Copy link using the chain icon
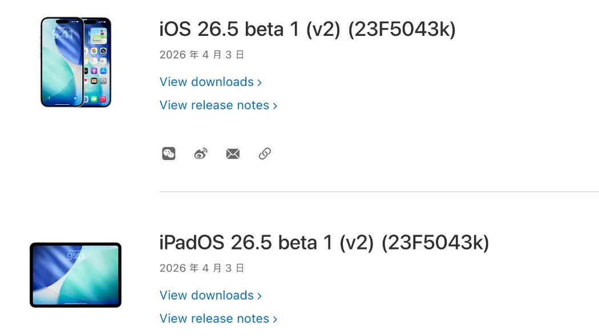Screen dimensions: 599x336 pos(265,153)
